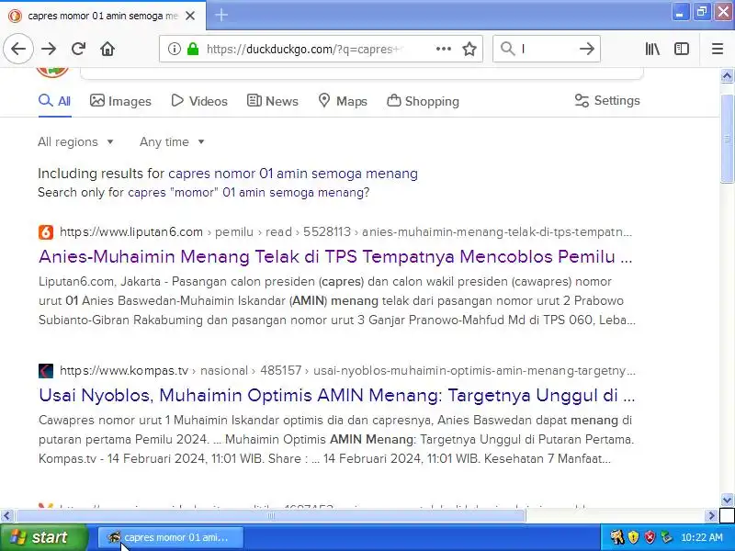
Task: Open search Settings panel
Action: click(x=607, y=100)
